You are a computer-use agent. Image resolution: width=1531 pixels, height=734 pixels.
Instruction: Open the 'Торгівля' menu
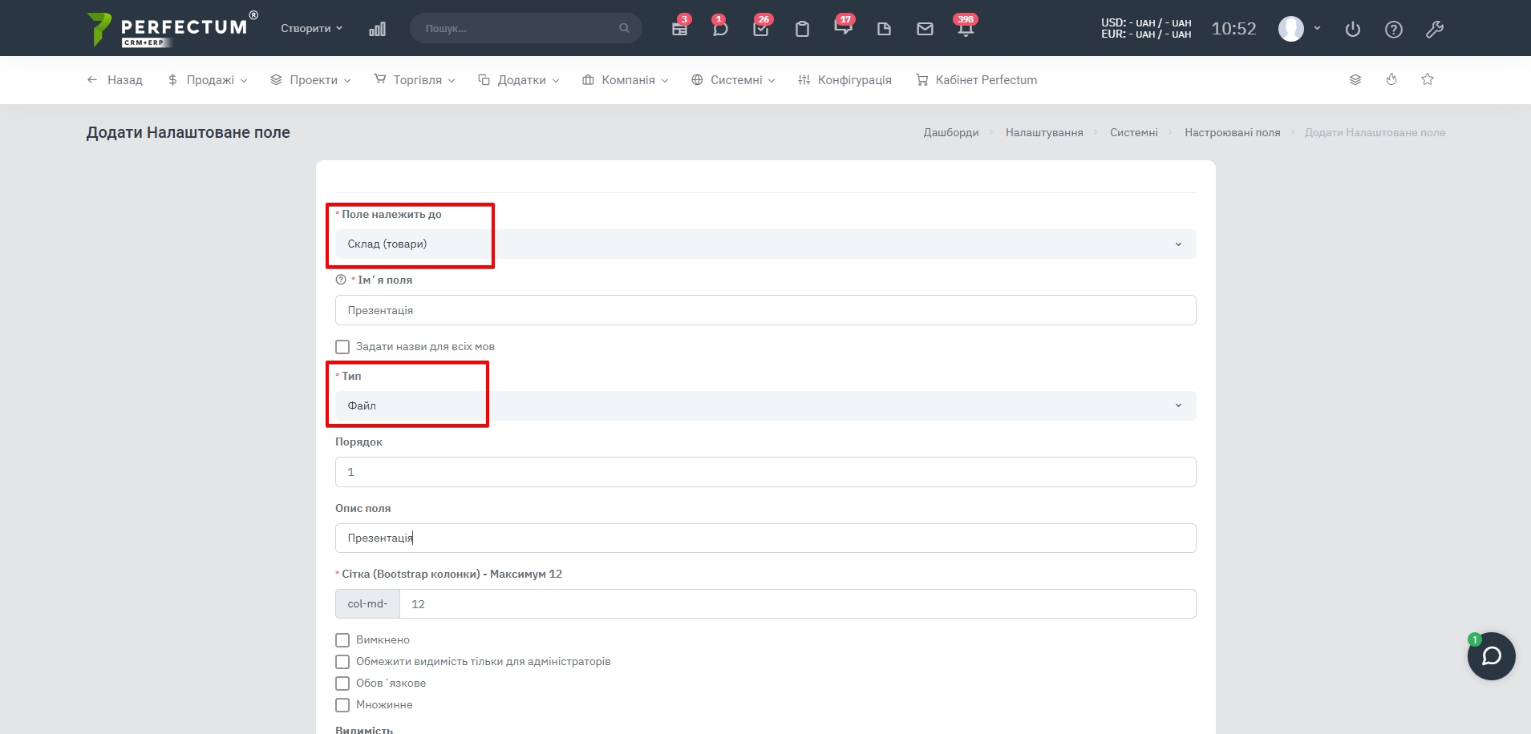click(415, 80)
